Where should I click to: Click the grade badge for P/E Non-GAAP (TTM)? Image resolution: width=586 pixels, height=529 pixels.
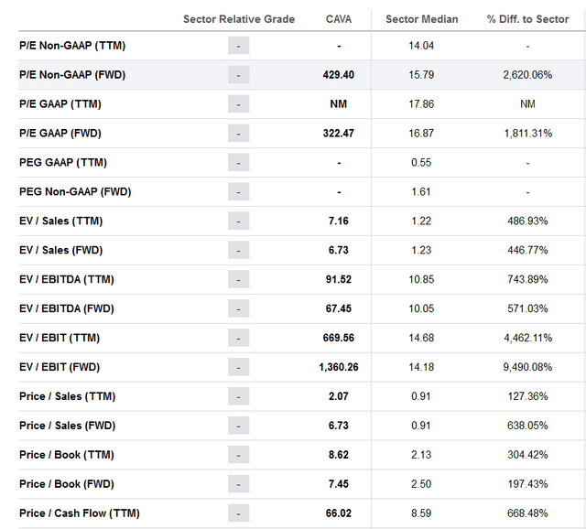(x=238, y=46)
